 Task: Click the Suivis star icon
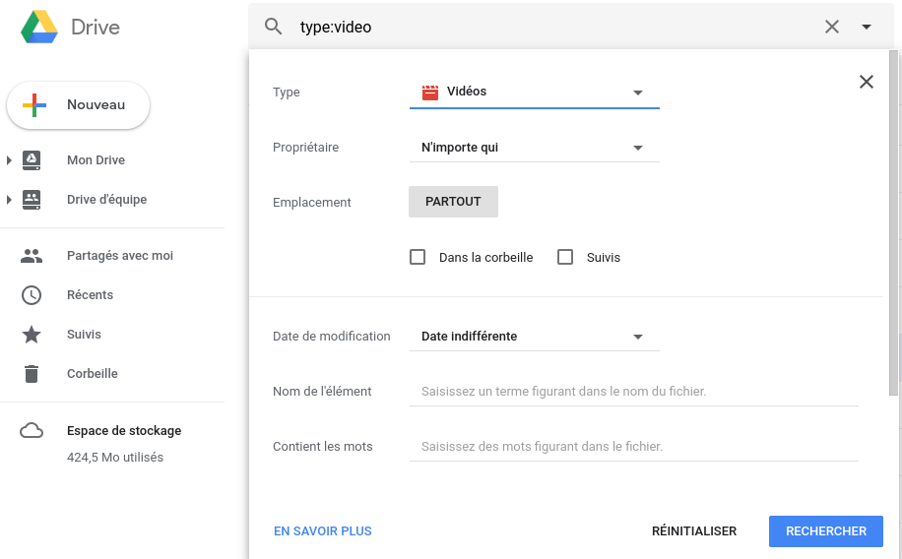32,335
